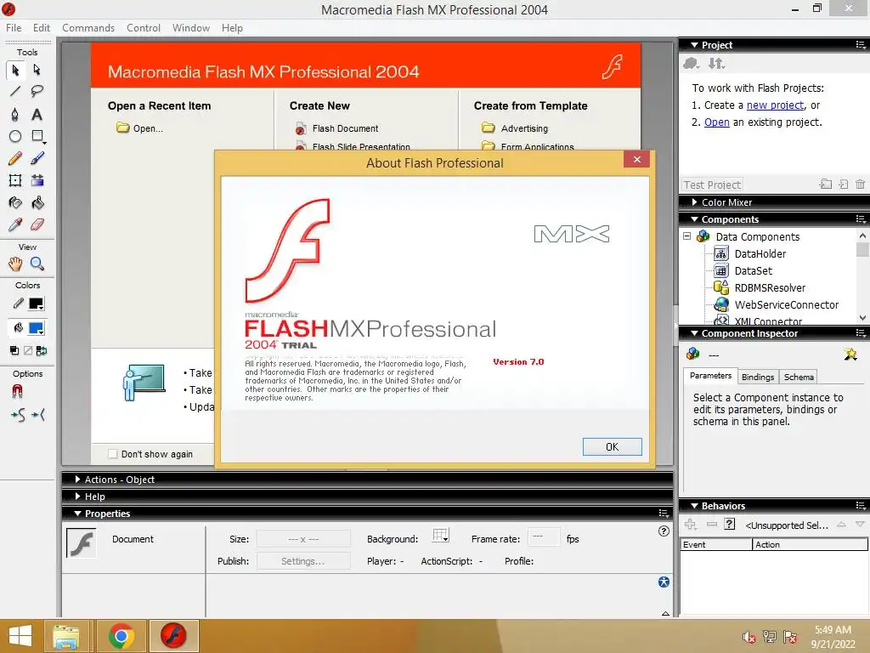
Task: Select the Eyedropper tool
Action: pos(15,224)
